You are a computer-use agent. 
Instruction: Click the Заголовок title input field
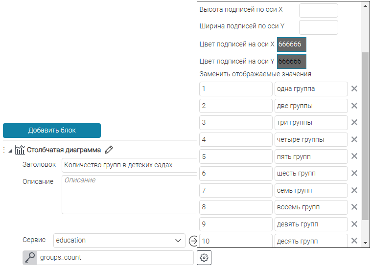pos(129,165)
